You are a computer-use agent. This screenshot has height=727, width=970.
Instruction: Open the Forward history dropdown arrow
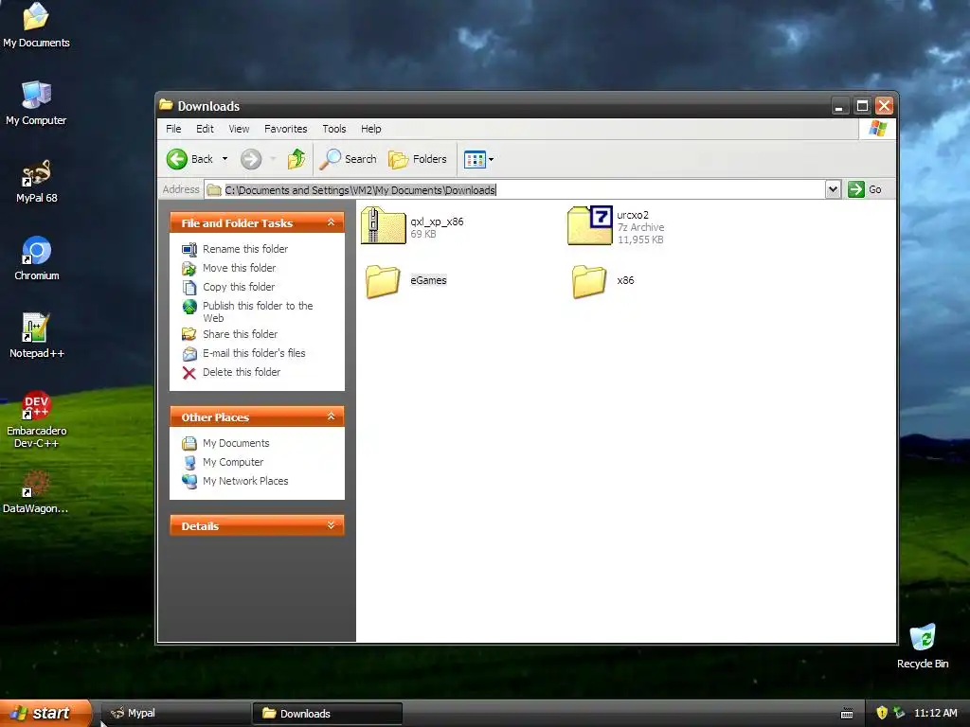tap(273, 159)
